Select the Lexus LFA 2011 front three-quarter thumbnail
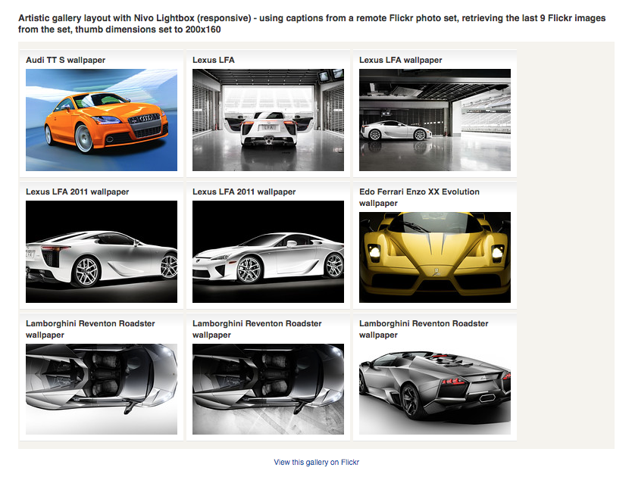Viewport: 632px width, 477px height. 268,251
